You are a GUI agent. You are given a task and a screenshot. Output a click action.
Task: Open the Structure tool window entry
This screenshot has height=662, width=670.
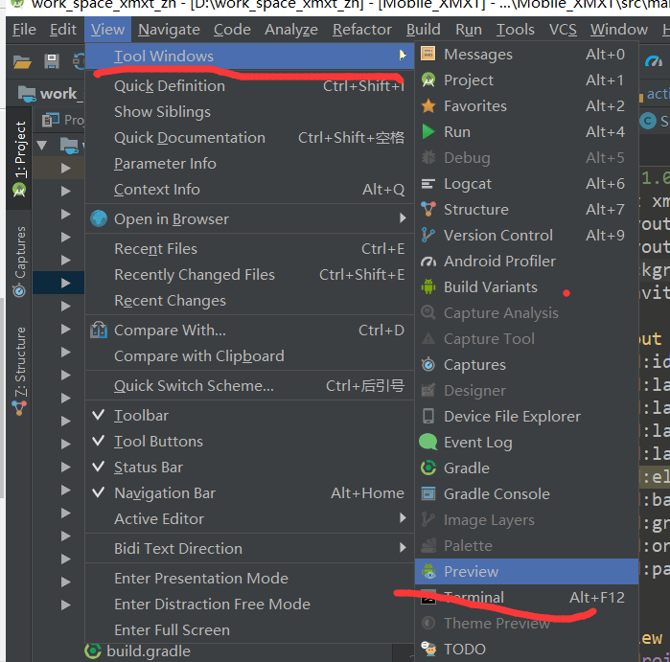[526, 209]
